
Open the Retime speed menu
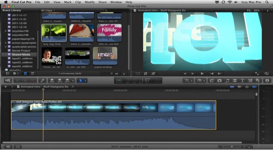(200, 80)
